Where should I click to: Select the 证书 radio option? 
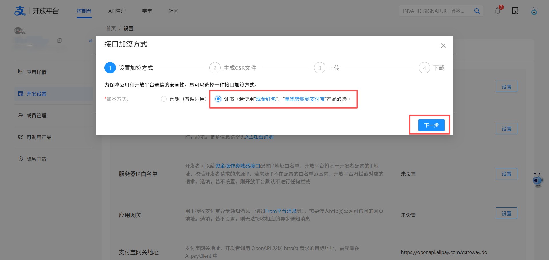pos(218,99)
